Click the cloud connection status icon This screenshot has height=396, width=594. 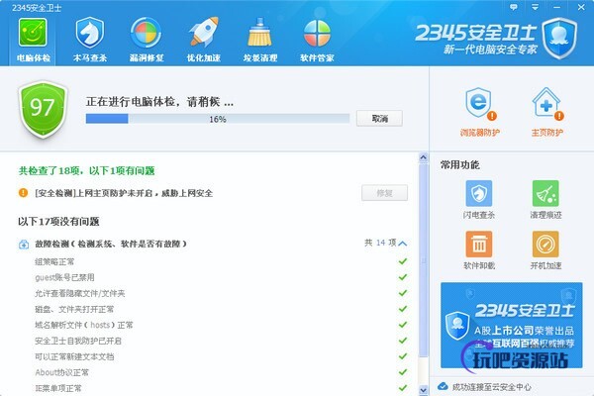443,386
